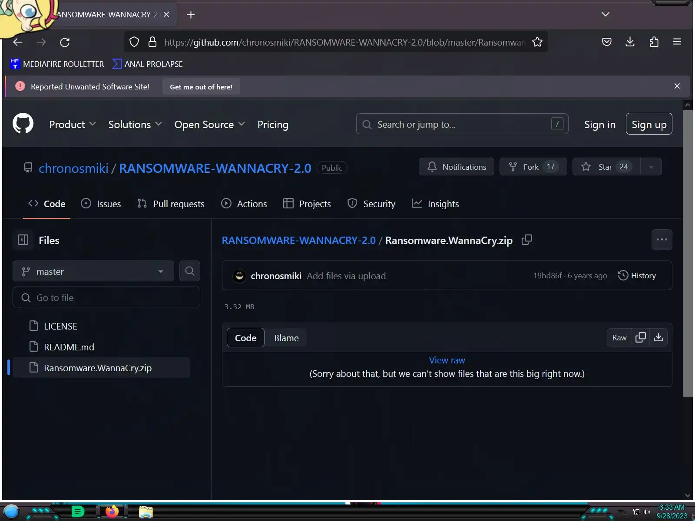Click the Notifications button
The height and width of the screenshot is (521, 695).
click(x=457, y=167)
